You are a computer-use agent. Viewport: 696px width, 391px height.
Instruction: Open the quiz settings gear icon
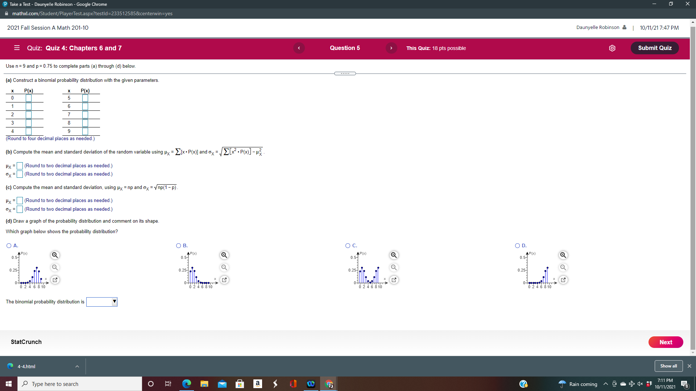tap(613, 48)
